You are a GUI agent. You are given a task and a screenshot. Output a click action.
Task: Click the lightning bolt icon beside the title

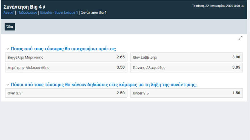[x=44, y=7]
